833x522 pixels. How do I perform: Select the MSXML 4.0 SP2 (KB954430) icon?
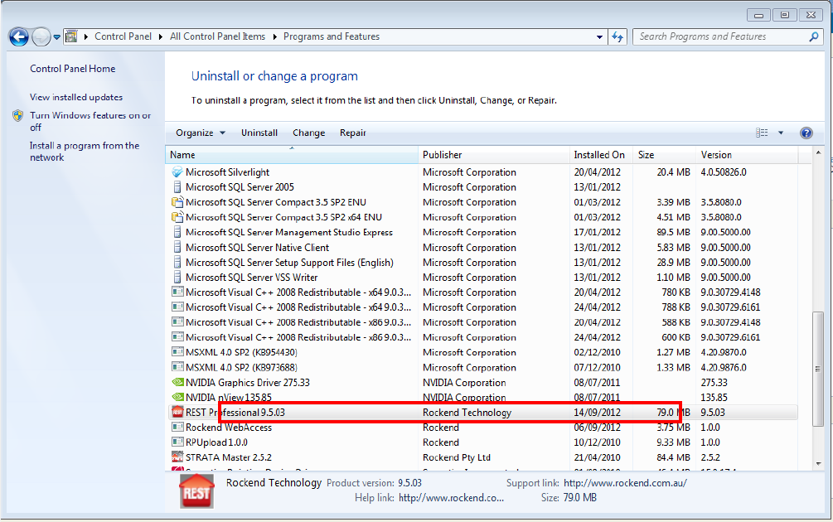(x=177, y=351)
